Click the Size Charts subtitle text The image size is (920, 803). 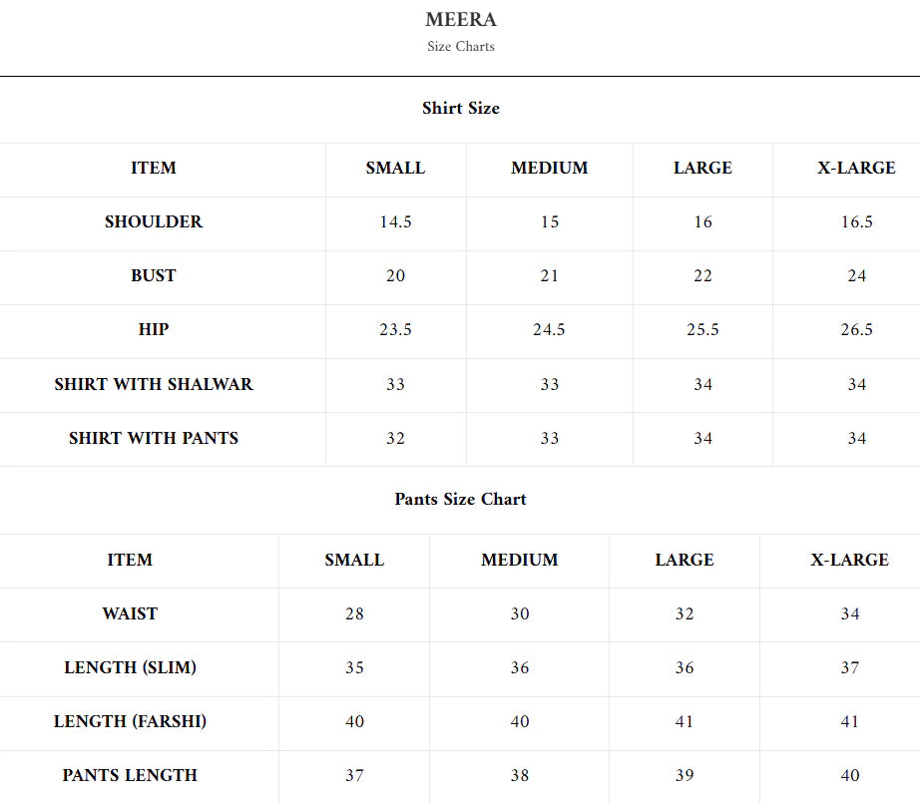(x=460, y=46)
